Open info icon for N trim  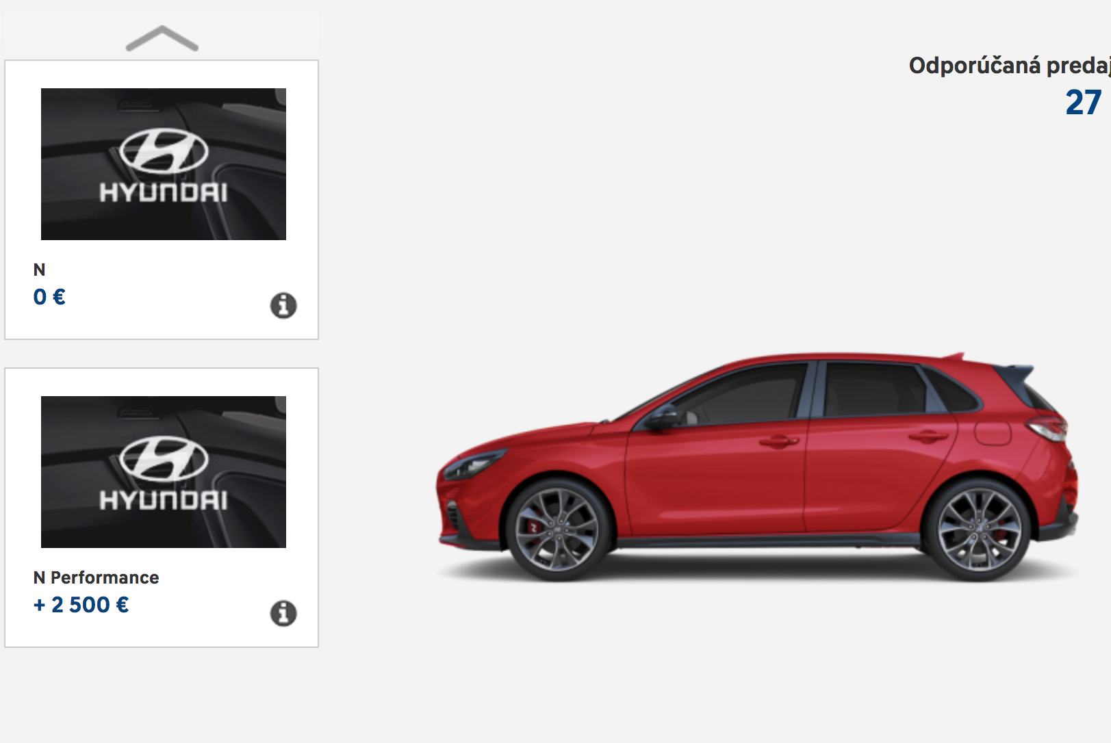tap(283, 305)
